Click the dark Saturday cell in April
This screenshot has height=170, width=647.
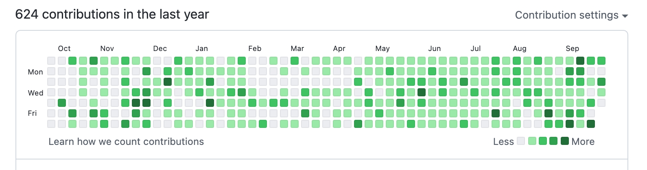(x=358, y=124)
